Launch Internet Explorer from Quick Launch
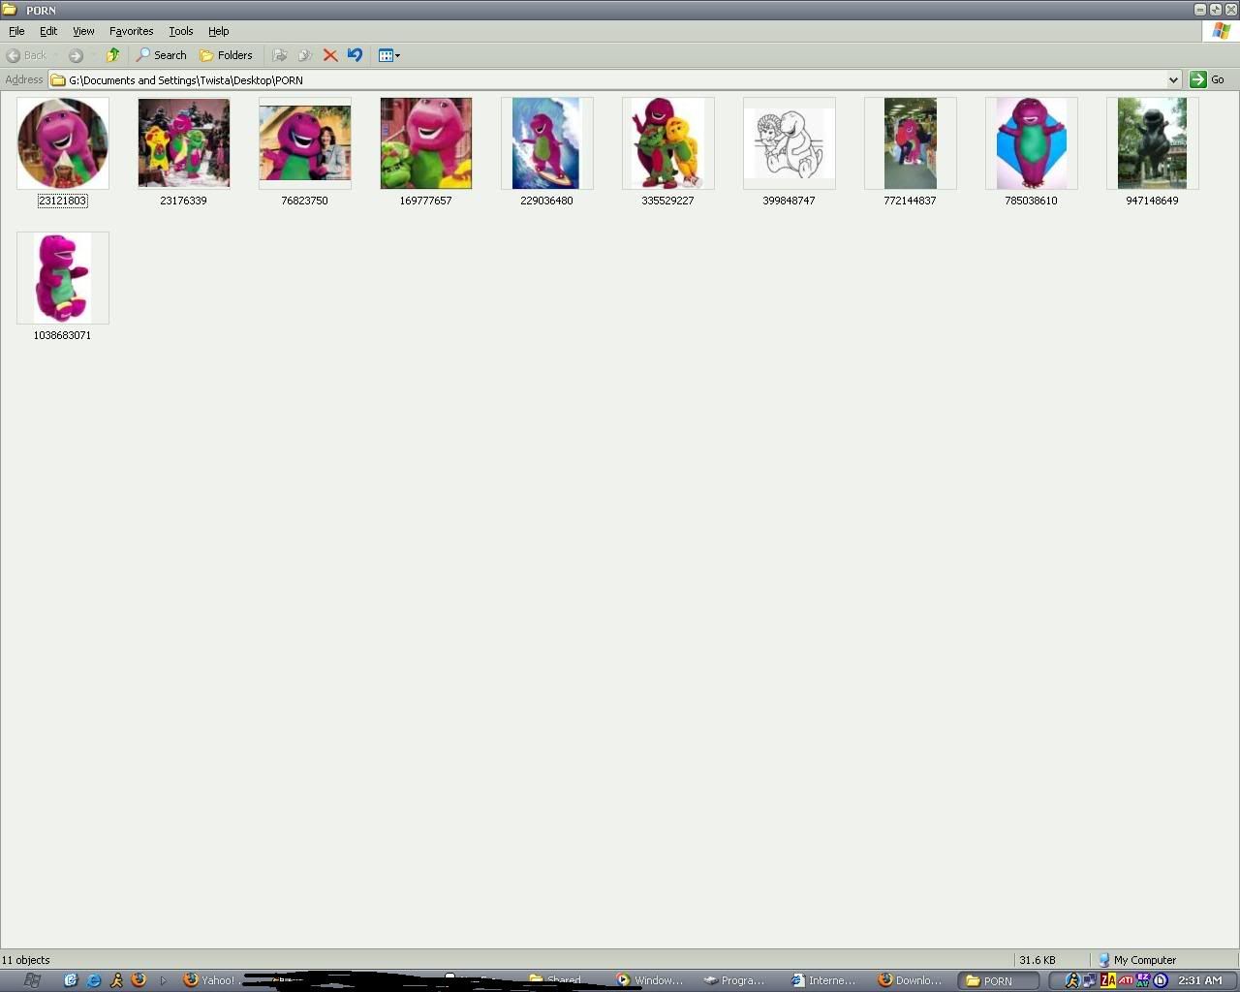 click(x=93, y=980)
